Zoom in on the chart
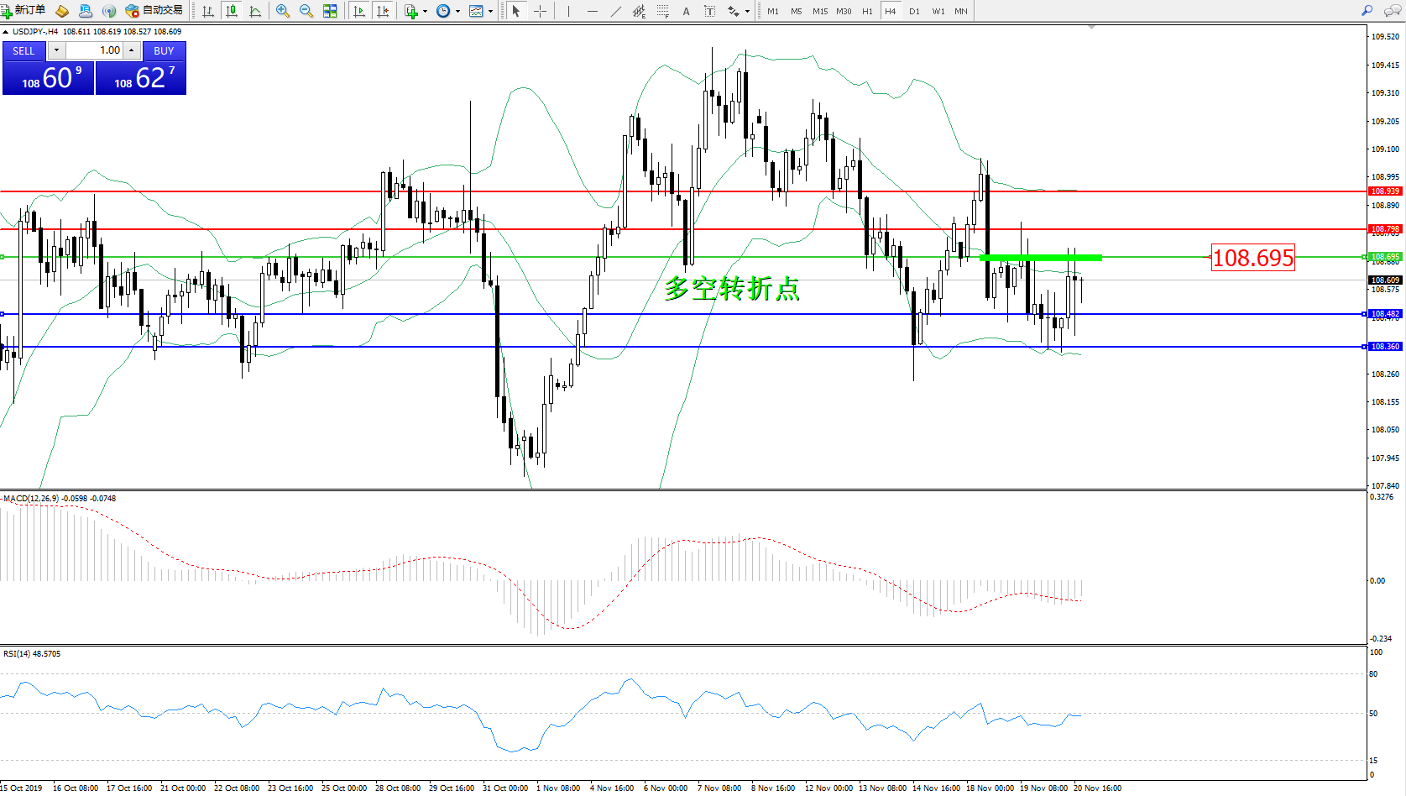Viewport: 1406px width, 796px height. click(x=283, y=11)
